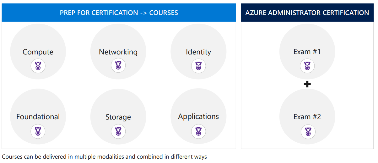Click the medal badge under Identity
Image resolution: width=378 pixels, height=163 pixels.
198,66
